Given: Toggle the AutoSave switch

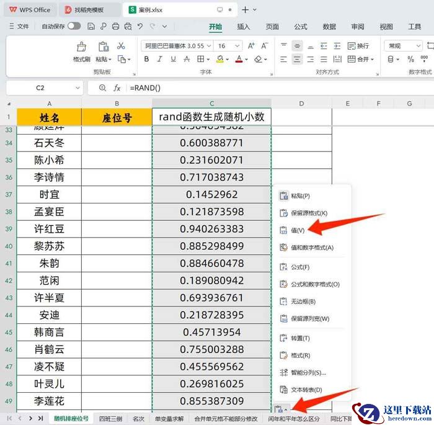Looking at the screenshot, I should click(x=74, y=26).
